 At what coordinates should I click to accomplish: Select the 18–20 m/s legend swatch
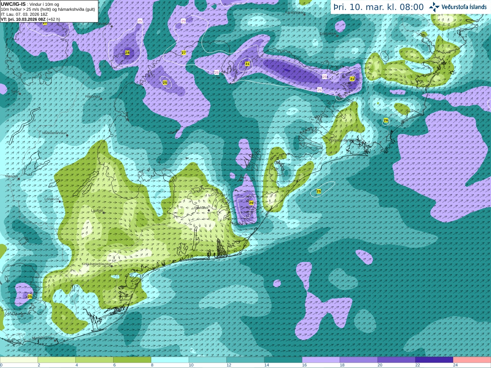pyautogui.click(x=359, y=360)
